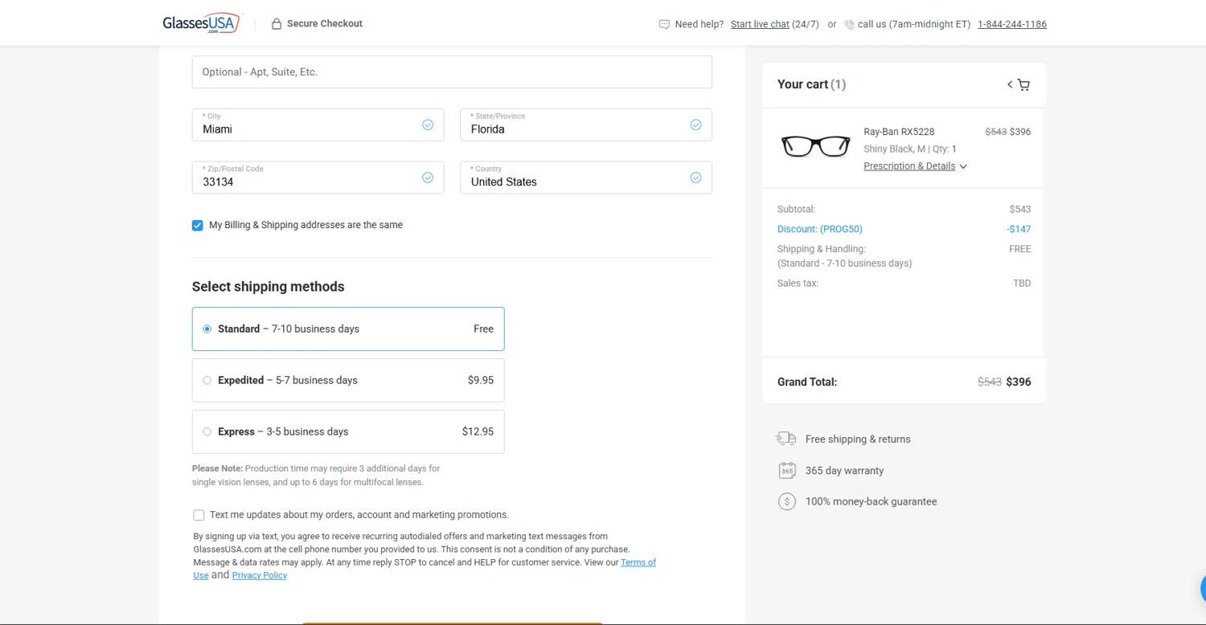The image size is (1206, 625).
Task: Uncheck Billing & Shipping addresses are the same
Action: [197, 225]
